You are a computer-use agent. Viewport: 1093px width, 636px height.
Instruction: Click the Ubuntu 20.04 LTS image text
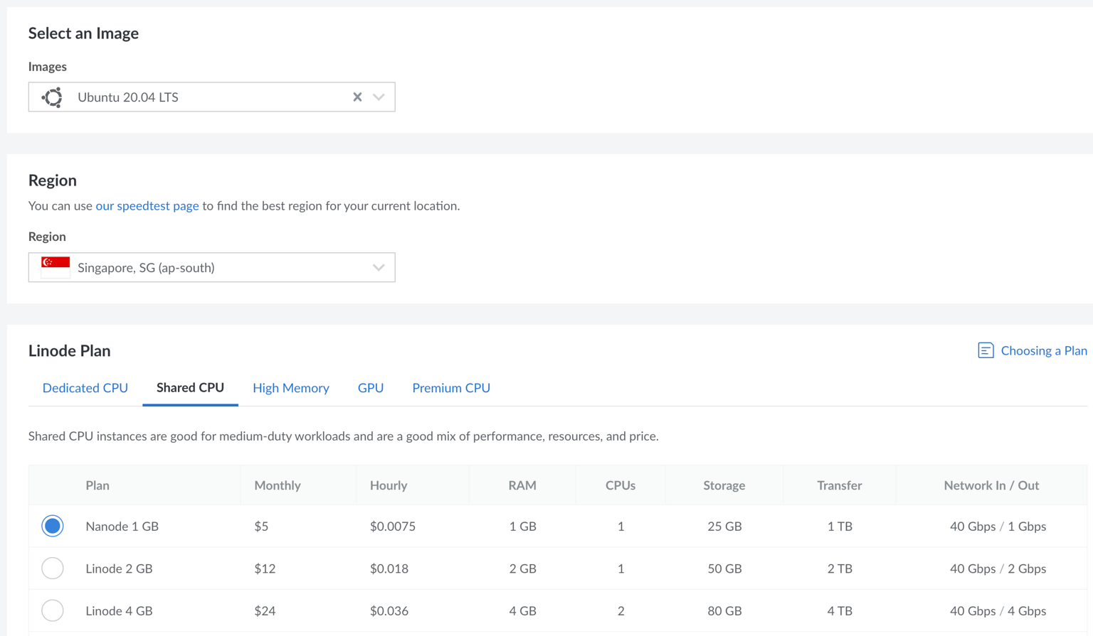pyautogui.click(x=128, y=97)
